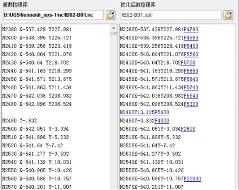The image size is (239, 190).
Task: Click line N2490 Y-.832 in original program
Action: (x=19, y=121)
